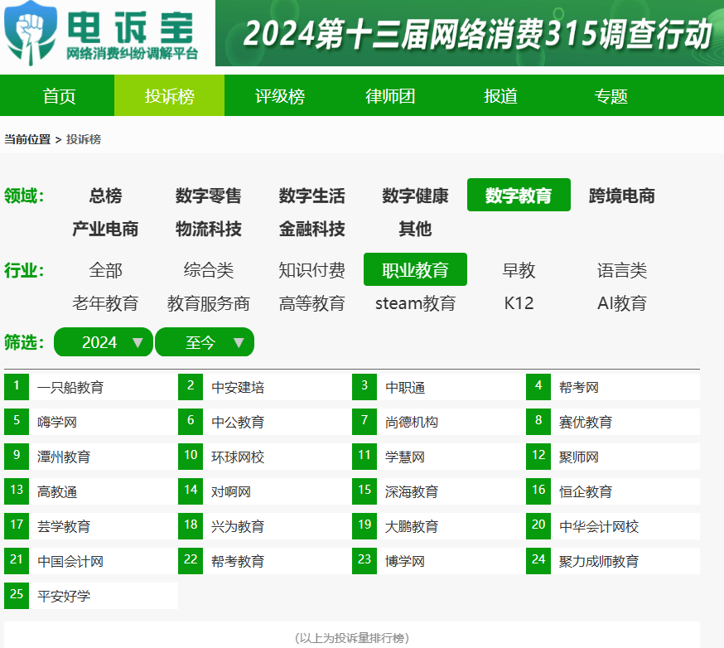Go to the 首页 navigation tab
Viewport: 724px width, 648px height.
click(x=59, y=96)
